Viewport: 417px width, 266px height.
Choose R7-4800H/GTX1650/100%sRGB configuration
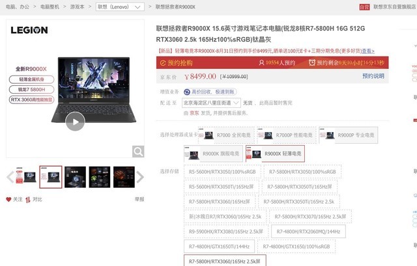tap(296, 246)
